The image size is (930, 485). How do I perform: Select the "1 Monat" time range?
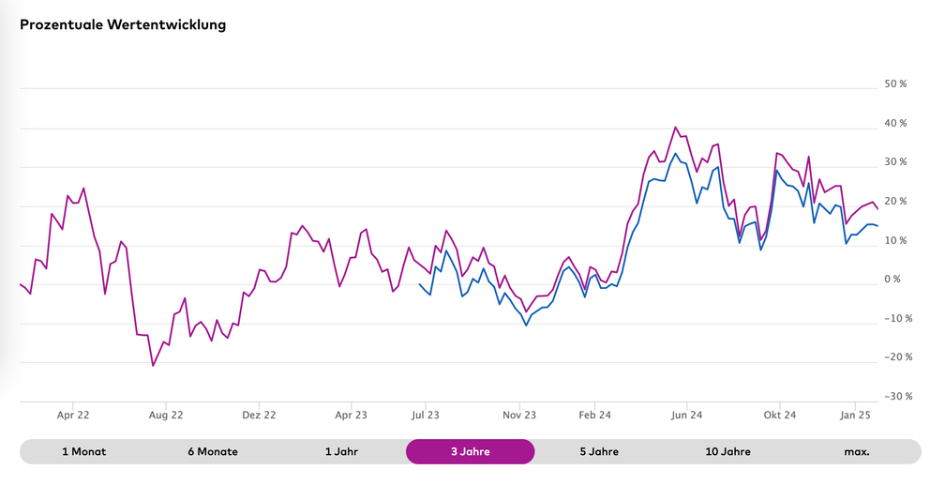coord(84,451)
